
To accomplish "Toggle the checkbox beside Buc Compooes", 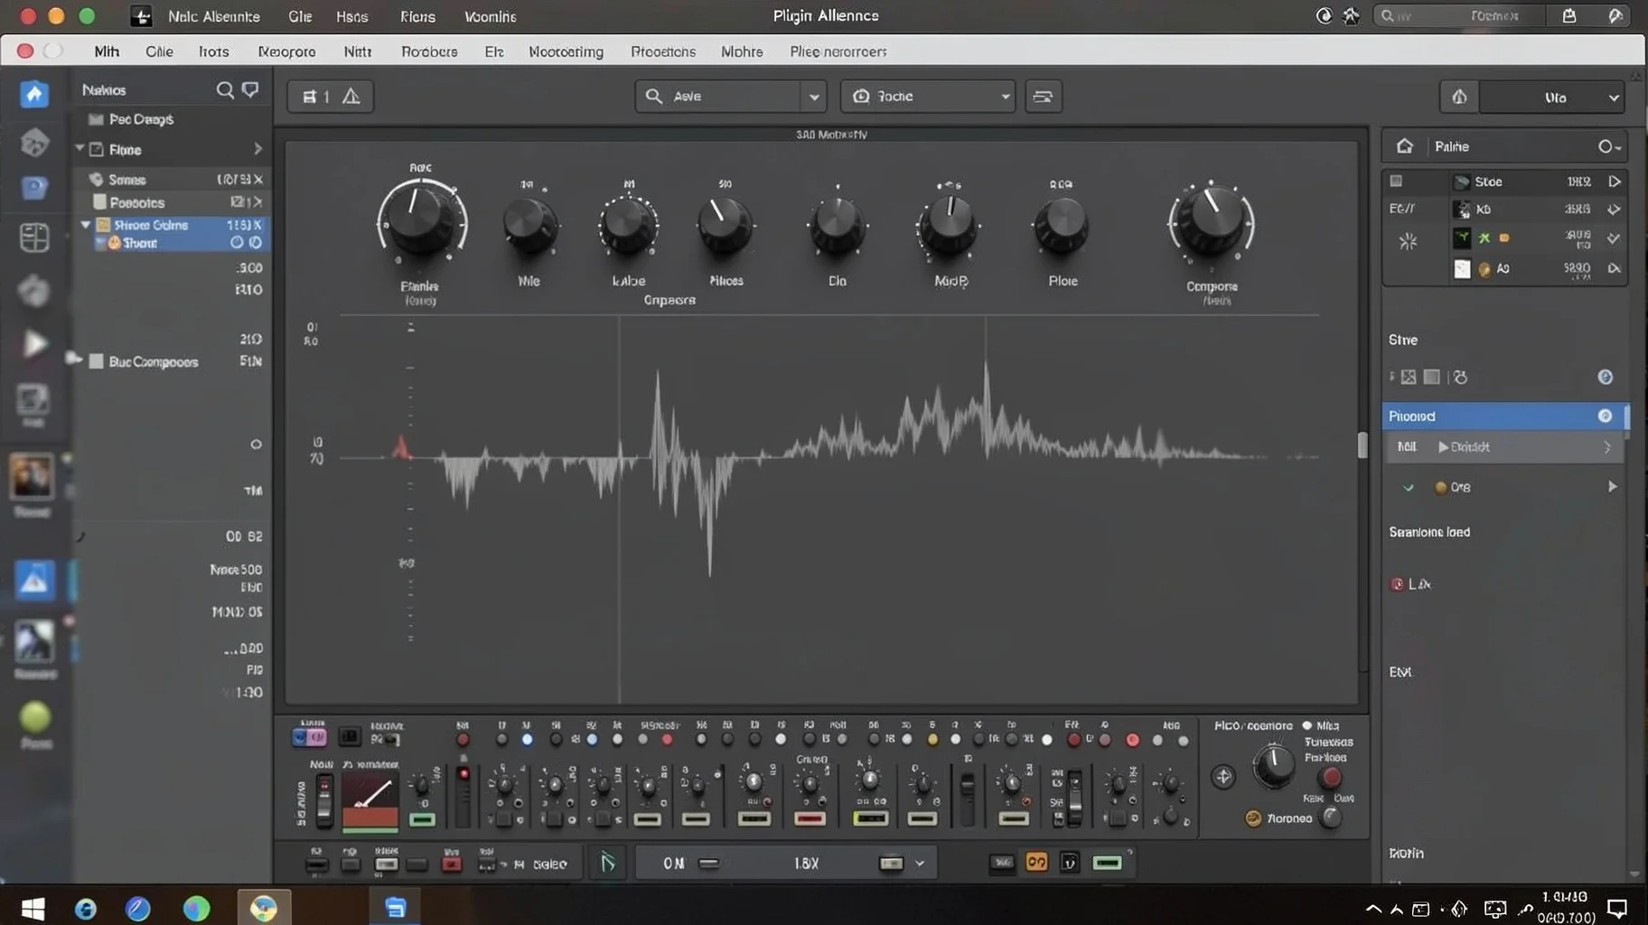I will 96,361.
